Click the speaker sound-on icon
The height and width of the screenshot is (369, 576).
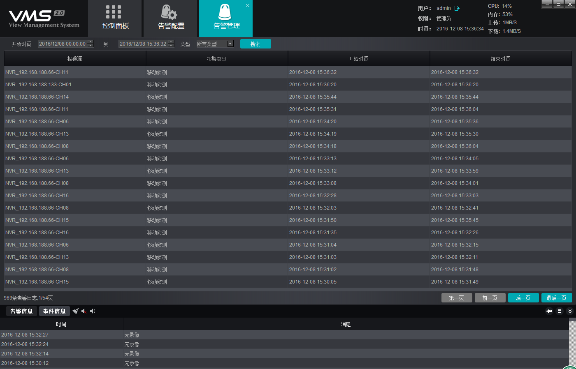tap(93, 311)
